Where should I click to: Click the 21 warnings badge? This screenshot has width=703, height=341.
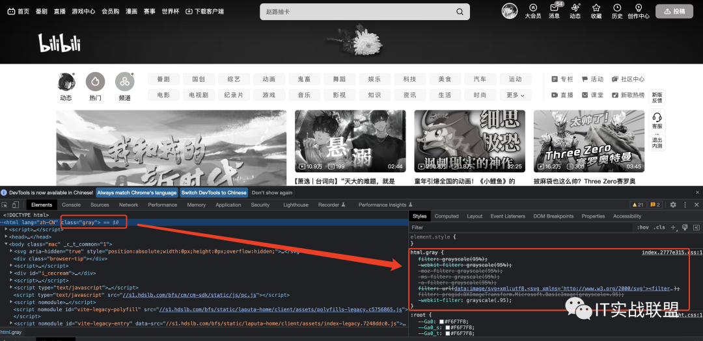coord(637,205)
